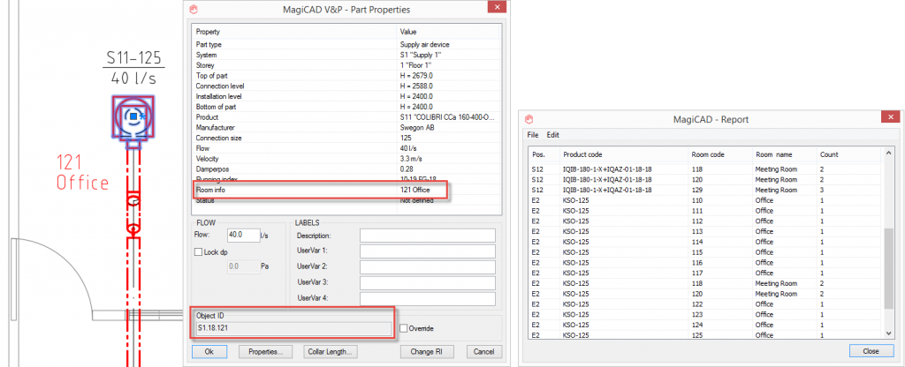Close the MagiCAD Report window via red X
Viewport: 905px width, 367px height.
point(891,117)
